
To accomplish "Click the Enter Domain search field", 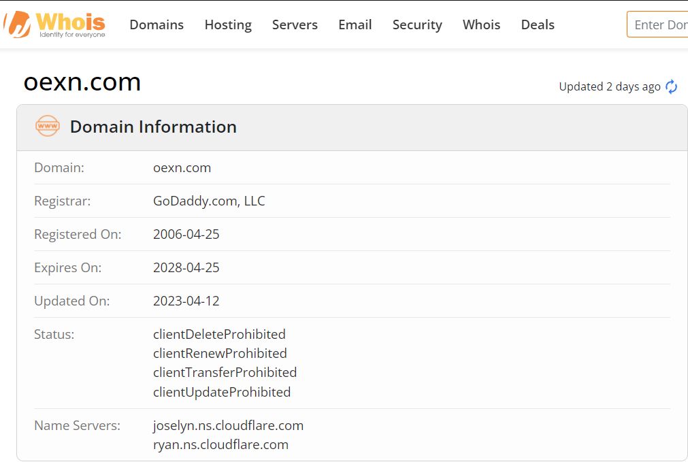I will click(x=657, y=24).
